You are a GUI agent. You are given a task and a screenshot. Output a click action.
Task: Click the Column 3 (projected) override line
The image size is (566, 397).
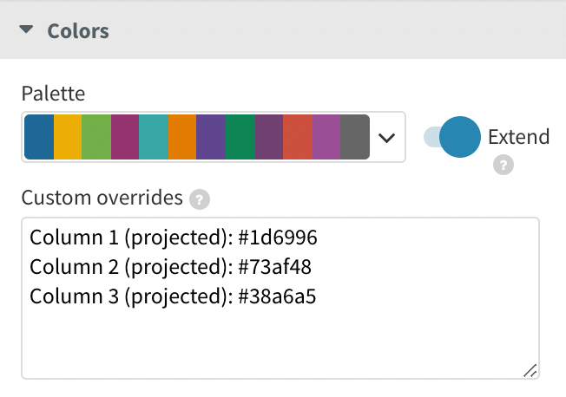pyautogui.click(x=173, y=297)
